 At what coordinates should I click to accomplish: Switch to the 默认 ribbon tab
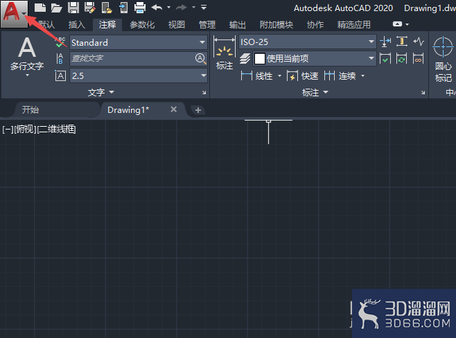(x=46, y=25)
